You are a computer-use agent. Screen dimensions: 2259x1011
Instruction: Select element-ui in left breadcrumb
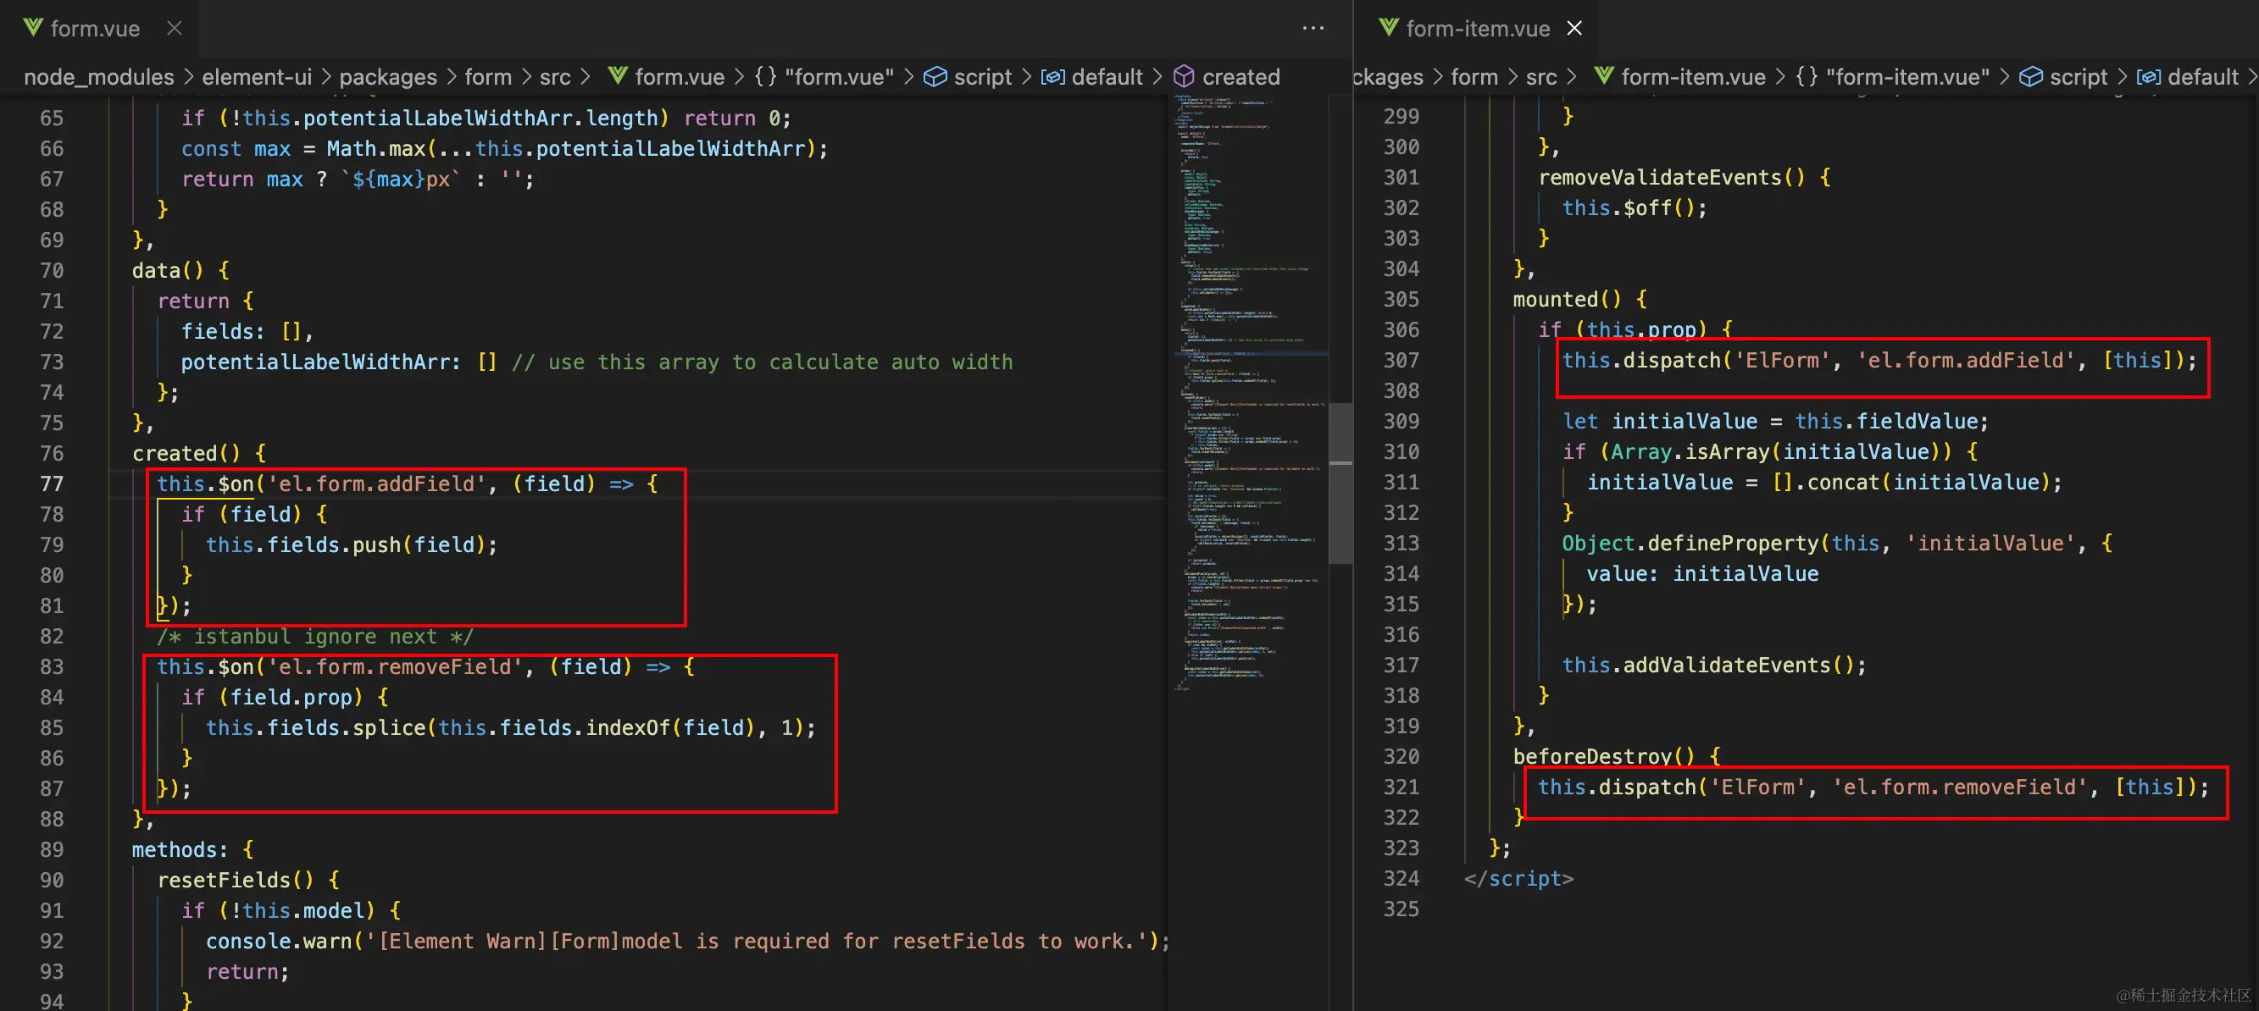(257, 77)
